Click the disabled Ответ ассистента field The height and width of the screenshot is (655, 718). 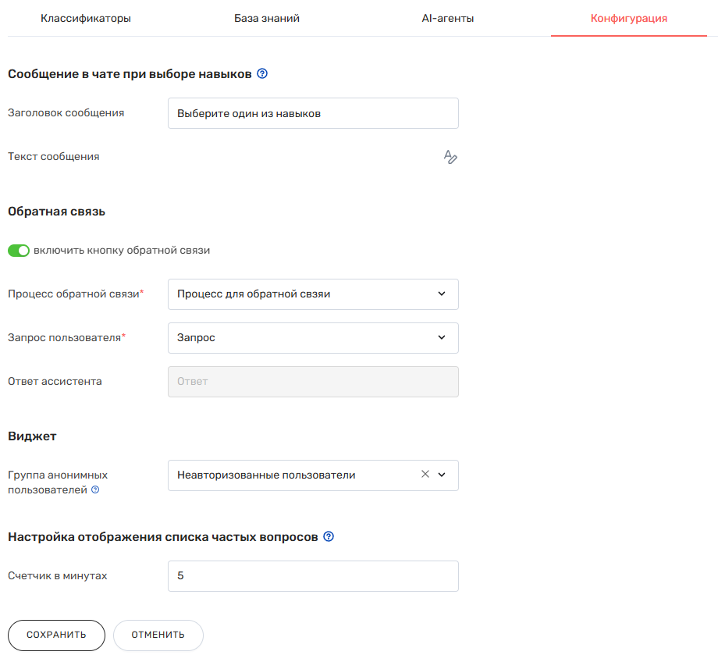click(x=313, y=382)
